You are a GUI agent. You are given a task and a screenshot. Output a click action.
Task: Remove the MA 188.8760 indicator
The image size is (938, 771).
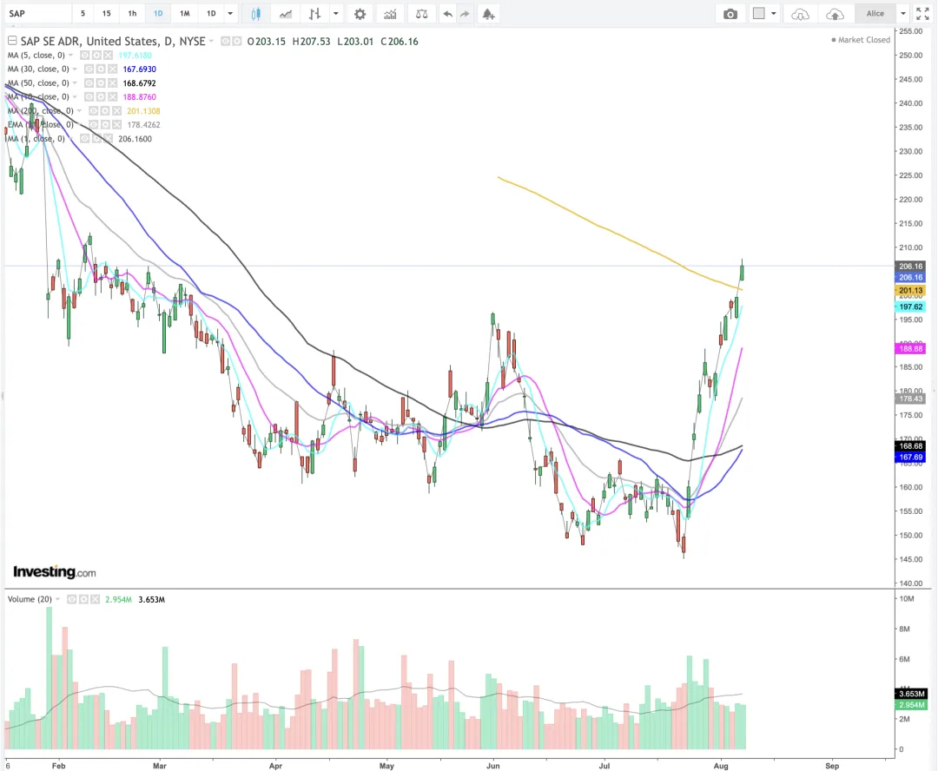tap(112, 97)
